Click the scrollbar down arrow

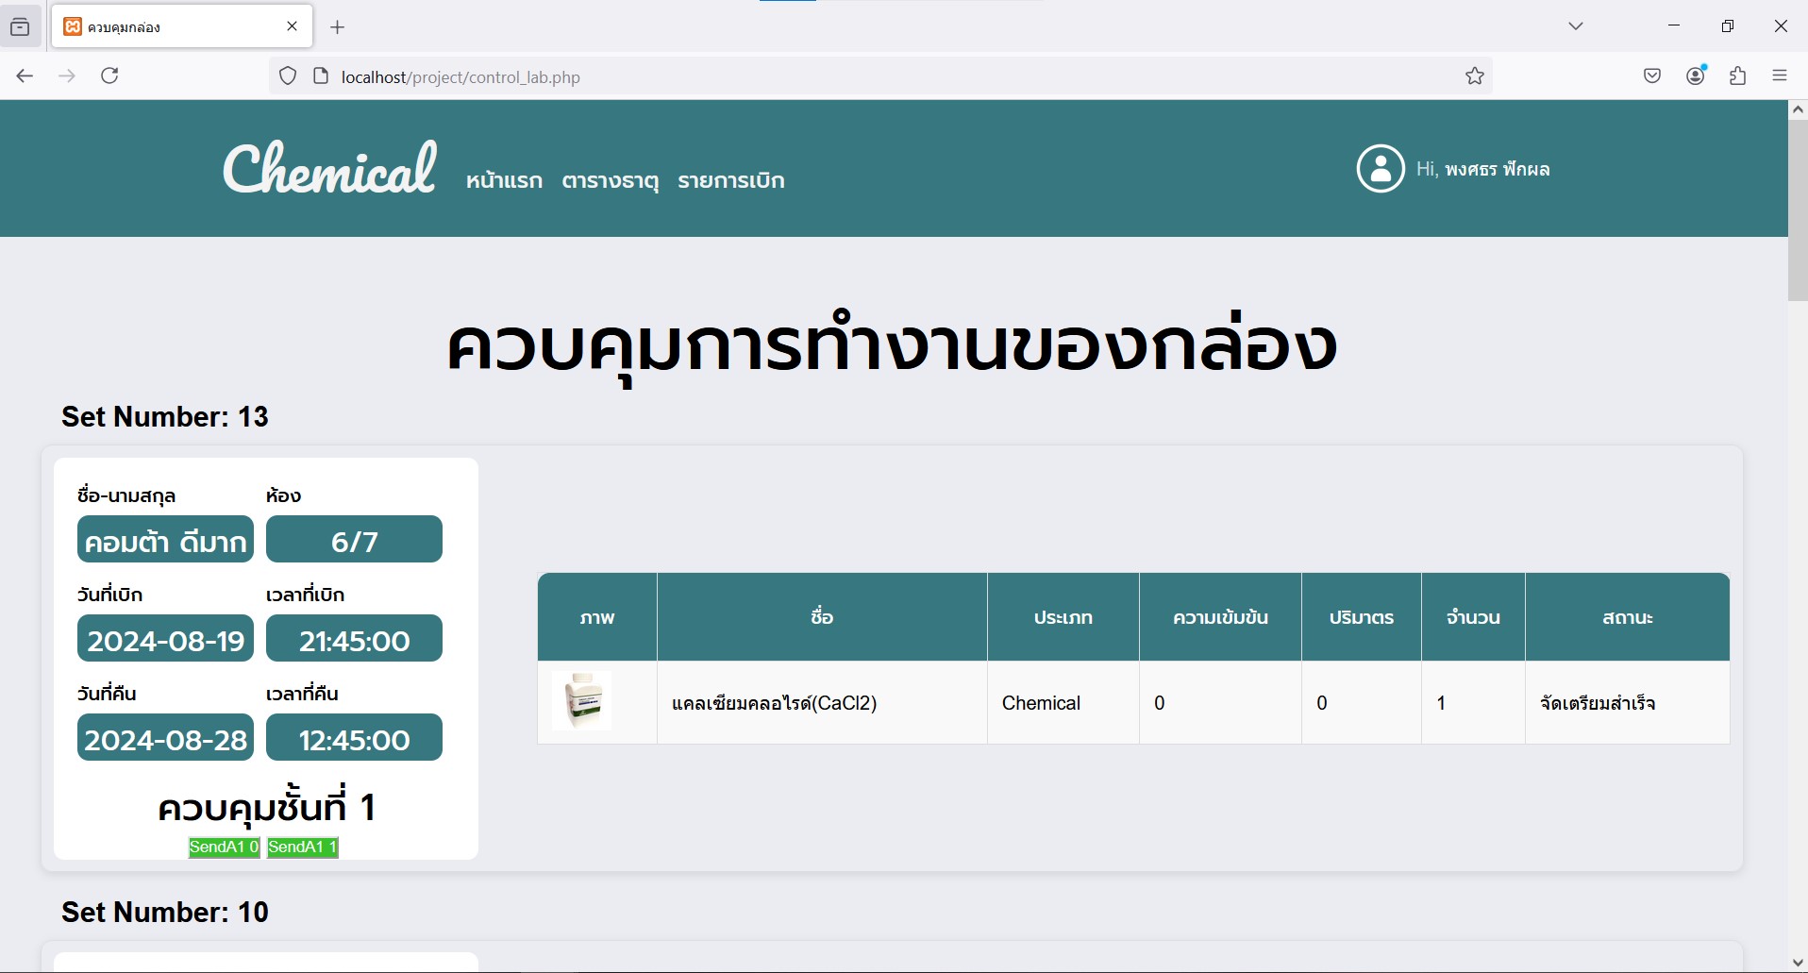click(1798, 963)
